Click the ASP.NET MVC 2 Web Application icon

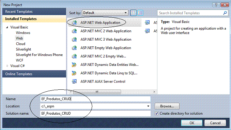74,31
